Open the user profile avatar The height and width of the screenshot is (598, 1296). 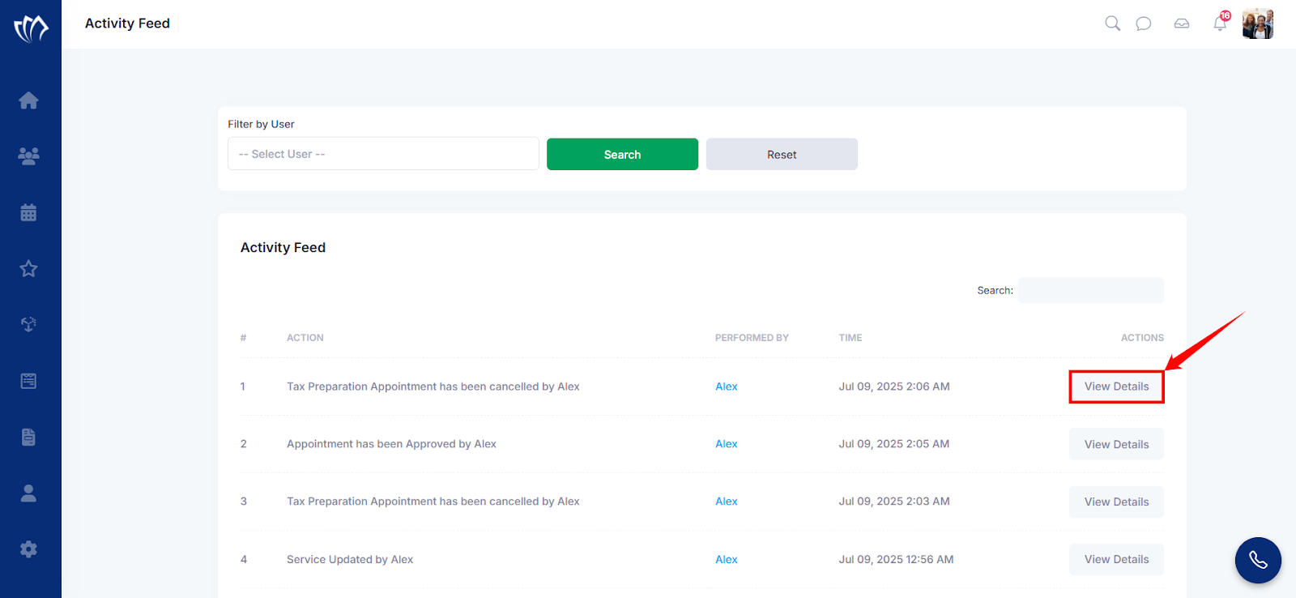[x=1258, y=23]
